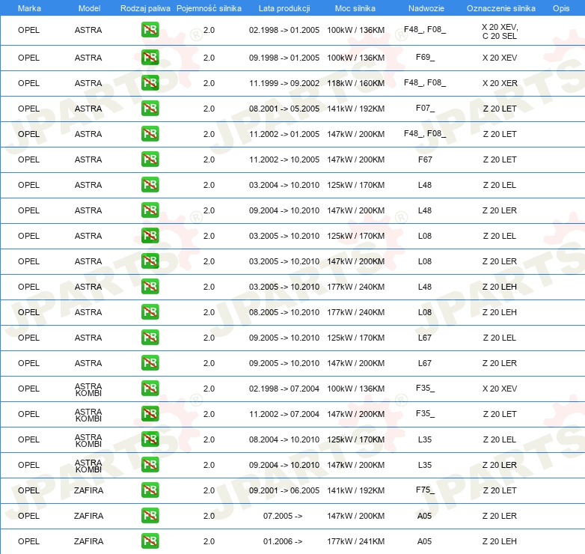Select the 'X 20 XER' engine cell
585x554 pixels.
click(x=500, y=83)
